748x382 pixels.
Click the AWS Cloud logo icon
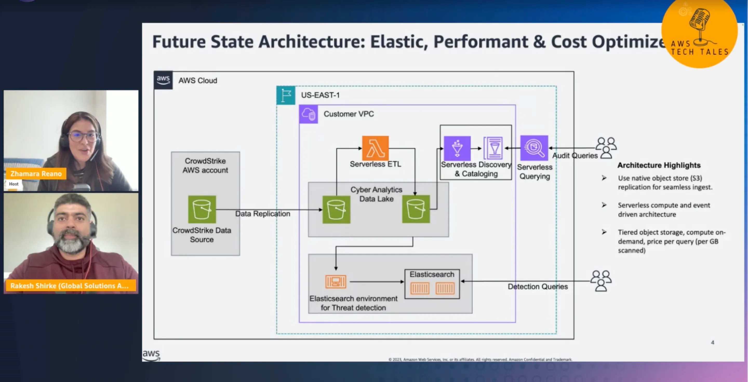(163, 80)
